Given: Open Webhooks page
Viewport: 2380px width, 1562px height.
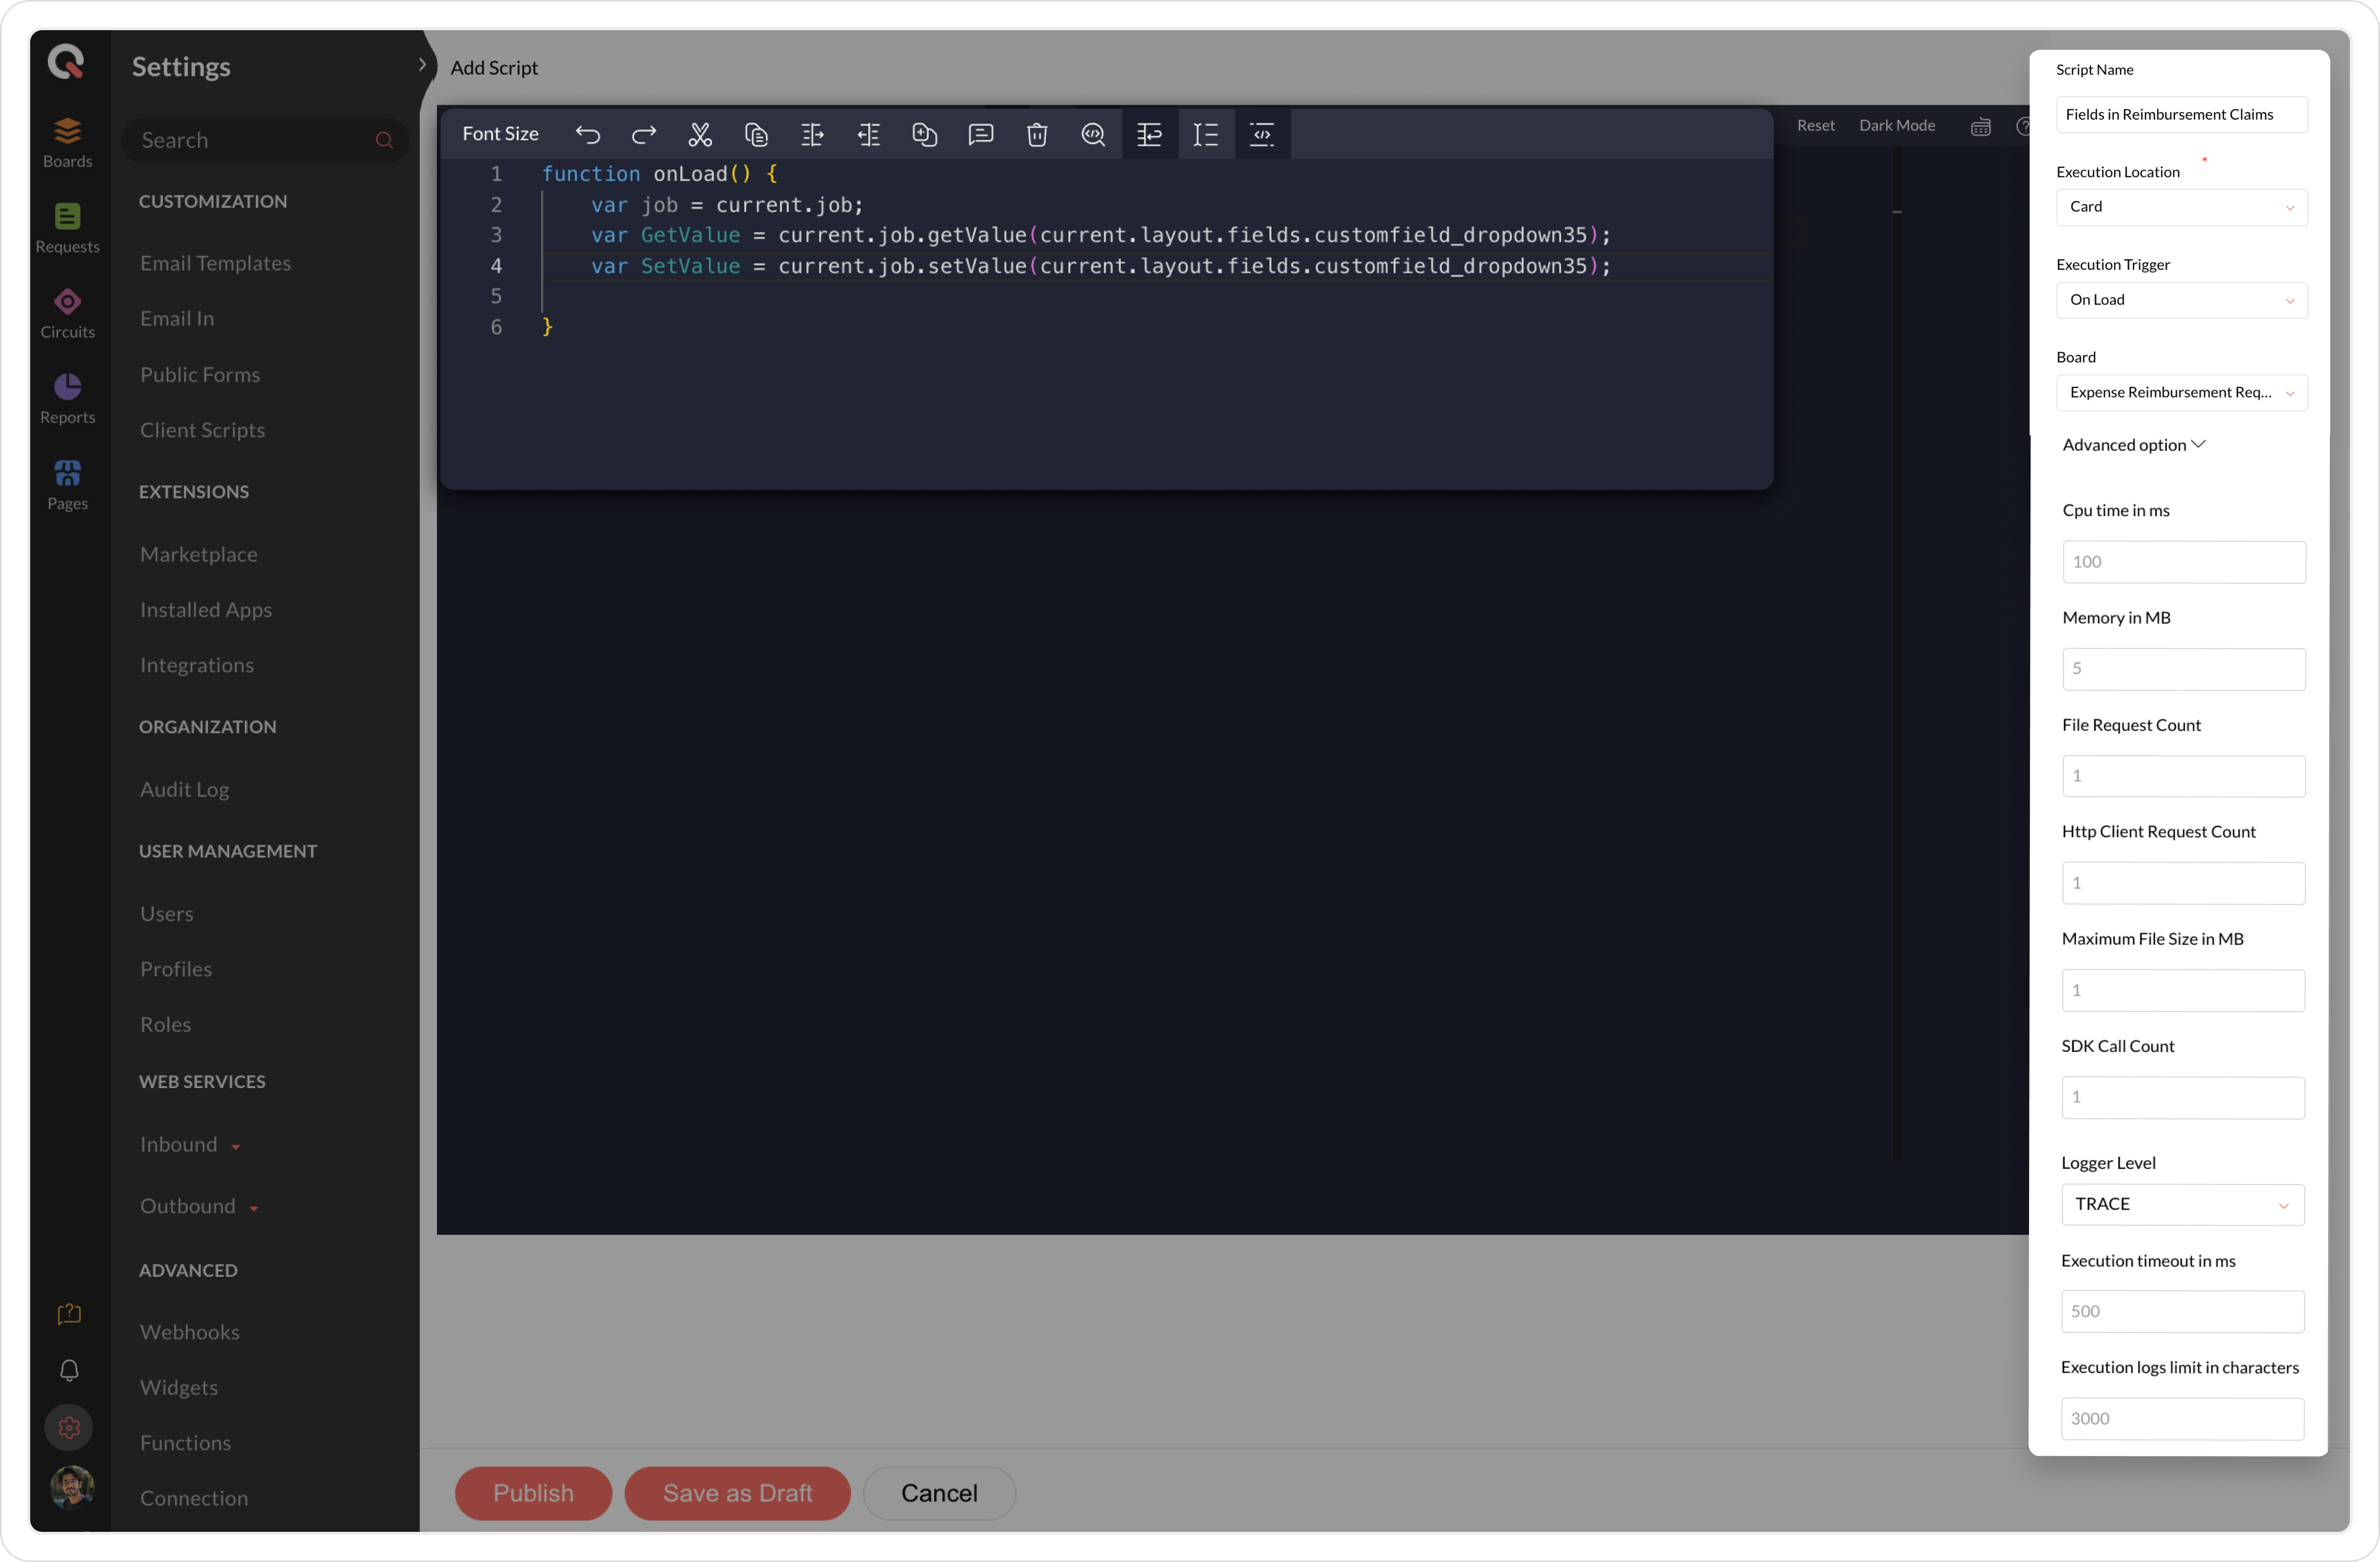Looking at the screenshot, I should (190, 1332).
